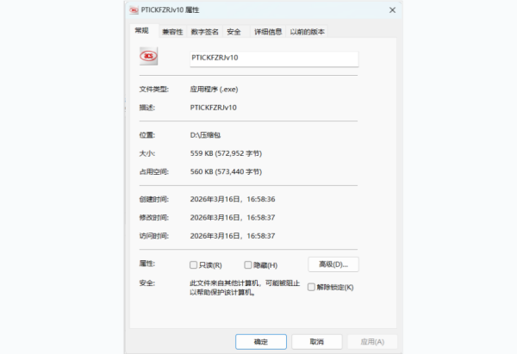The width and height of the screenshot is (517, 354).
Task: Click the description text PTICKFZRJv10
Action: point(213,108)
